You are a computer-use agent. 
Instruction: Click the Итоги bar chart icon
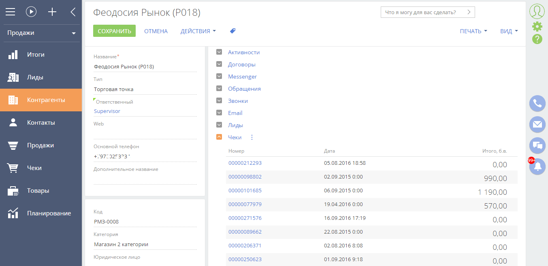tap(13, 55)
